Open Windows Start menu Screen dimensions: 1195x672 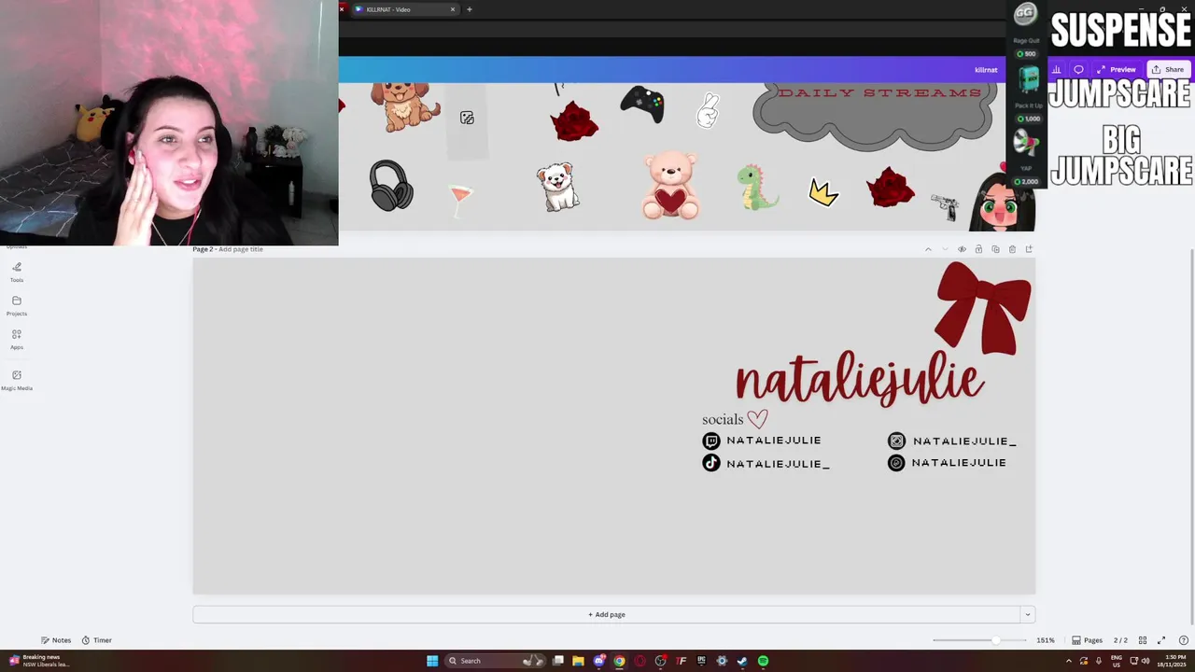coord(432,661)
